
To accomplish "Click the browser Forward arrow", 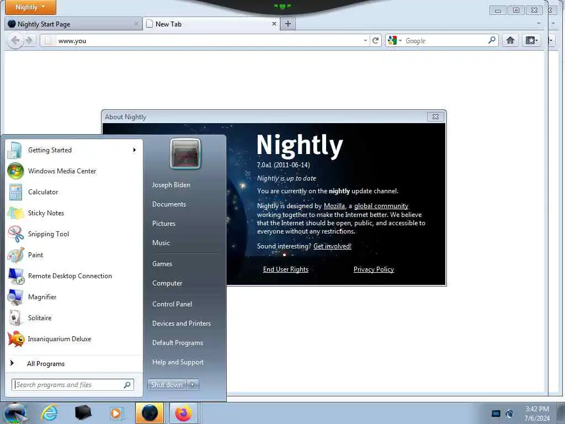I will [30, 40].
